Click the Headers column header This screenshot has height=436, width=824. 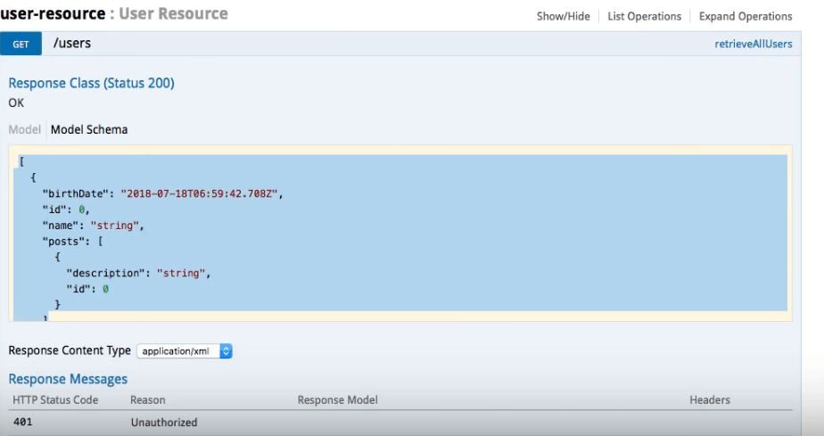tap(710, 399)
